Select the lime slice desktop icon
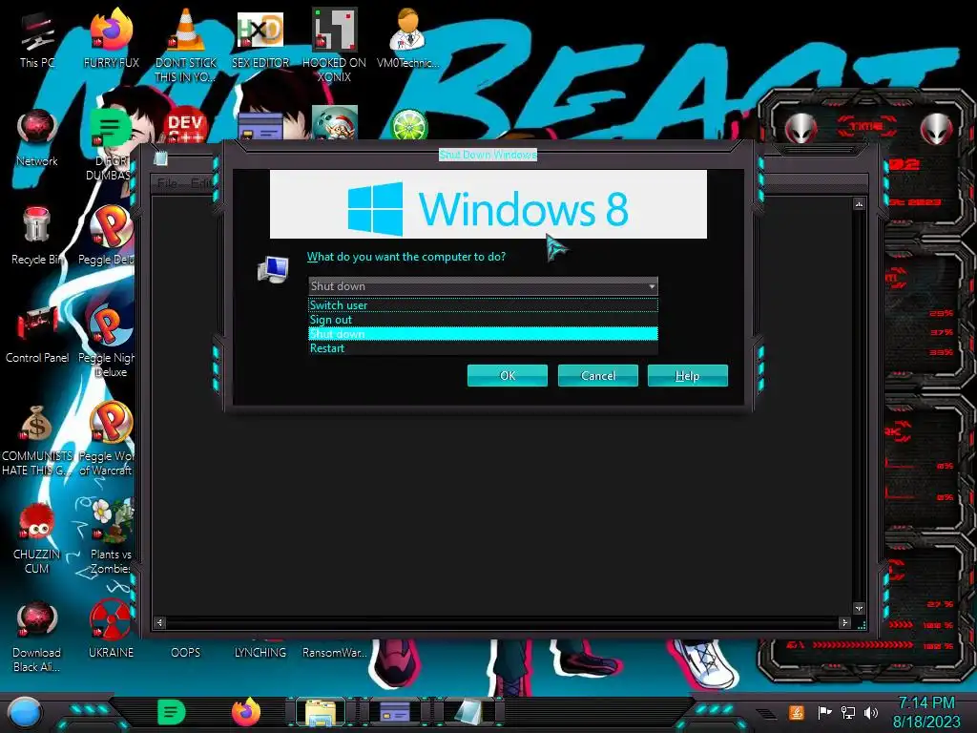The image size is (977, 733). (x=408, y=126)
